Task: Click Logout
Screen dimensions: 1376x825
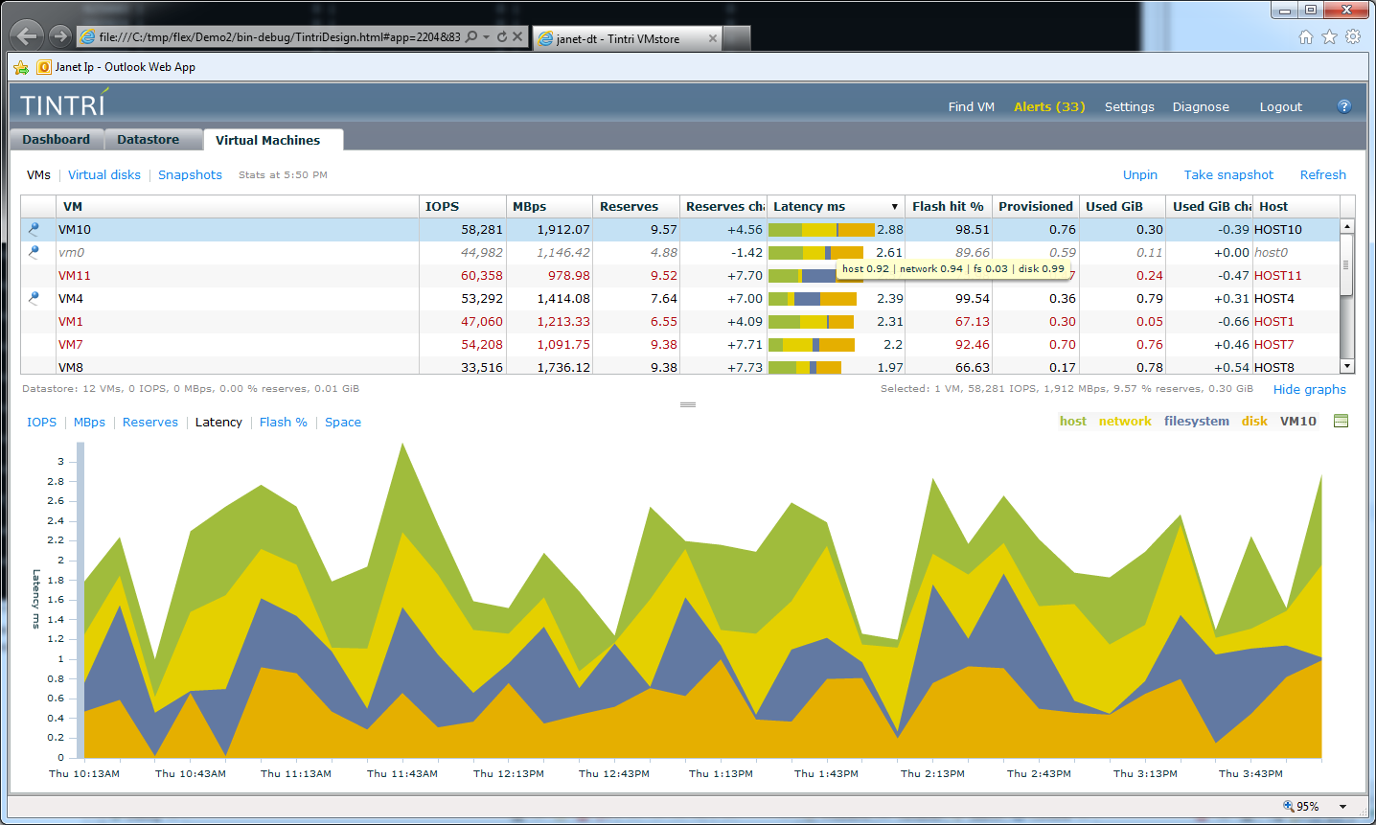Action: (1281, 106)
